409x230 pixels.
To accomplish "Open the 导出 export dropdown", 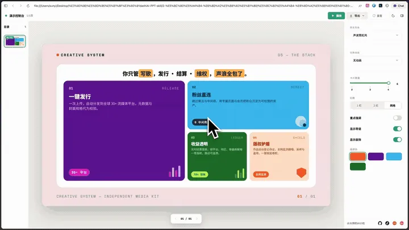I will click(357, 16).
